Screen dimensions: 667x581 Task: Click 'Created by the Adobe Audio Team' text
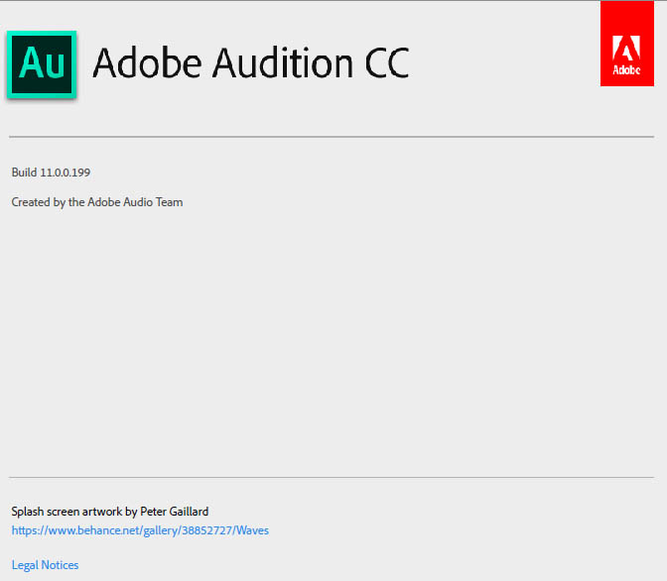(x=97, y=202)
